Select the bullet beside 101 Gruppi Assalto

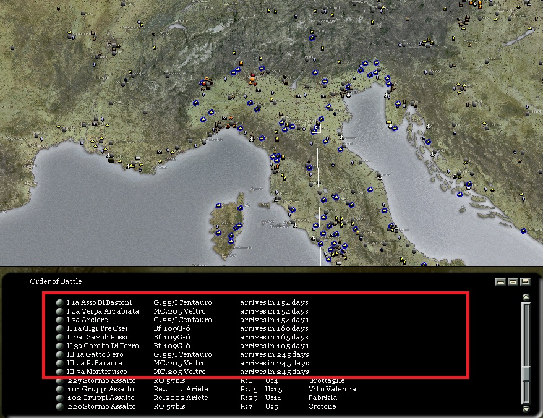[x=59, y=389]
